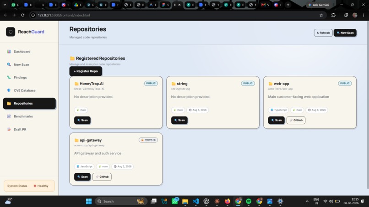Open WhatsApp from the taskbar
369x207 pixels.
click(x=175, y=202)
